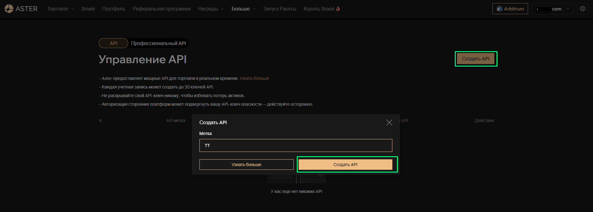Follow the Узнать больше link in the description
This screenshot has height=212, width=593.
tap(254, 78)
